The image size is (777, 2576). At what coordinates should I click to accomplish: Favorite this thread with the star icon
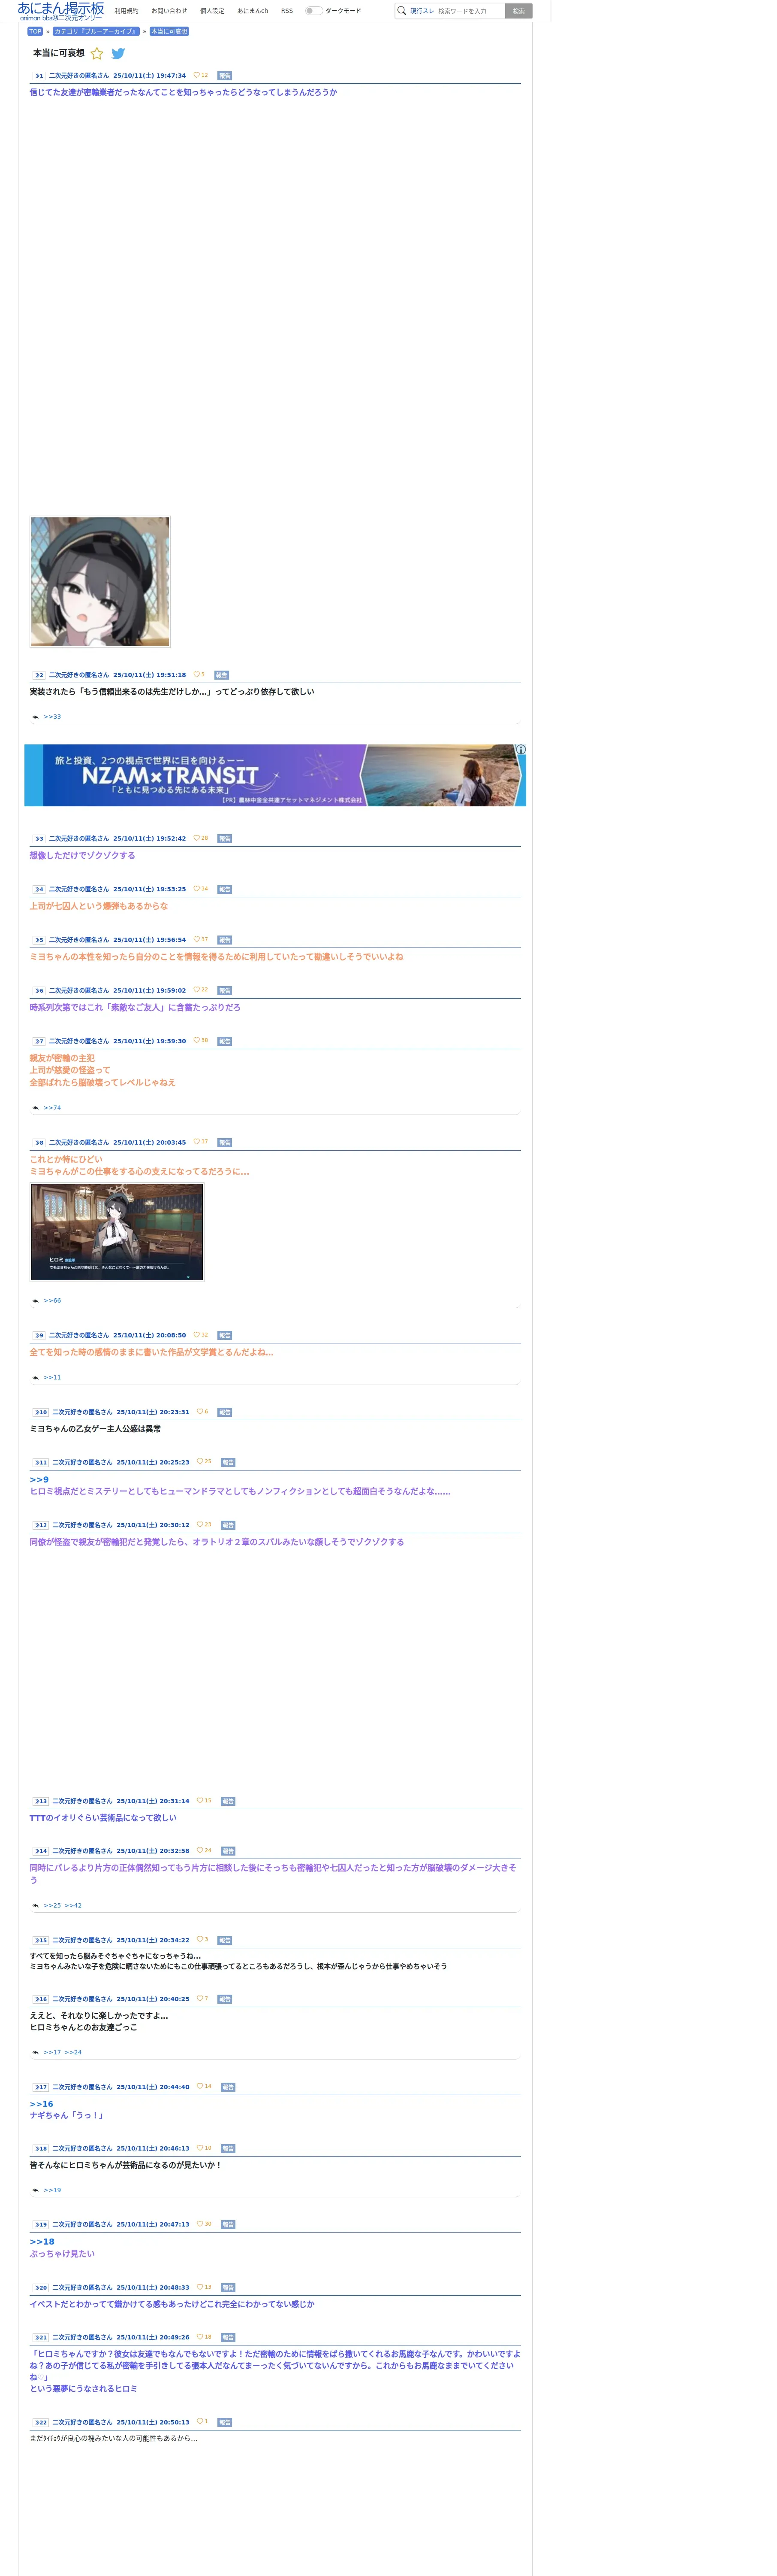coord(97,54)
